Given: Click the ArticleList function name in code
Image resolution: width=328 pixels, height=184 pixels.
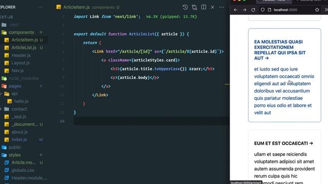Looking at the screenshot, I should pyautogui.click(x=141, y=34).
